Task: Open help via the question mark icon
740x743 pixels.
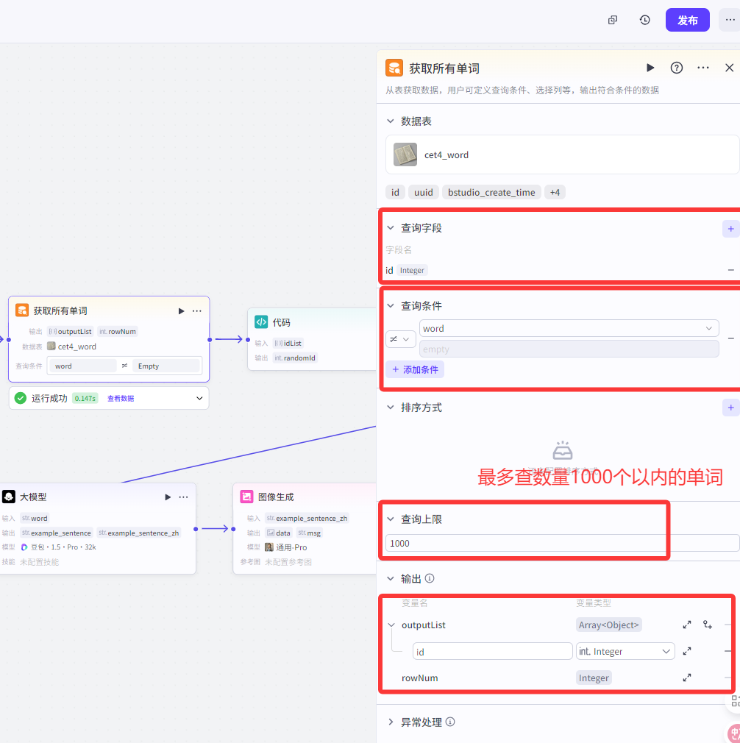Action: [676, 68]
